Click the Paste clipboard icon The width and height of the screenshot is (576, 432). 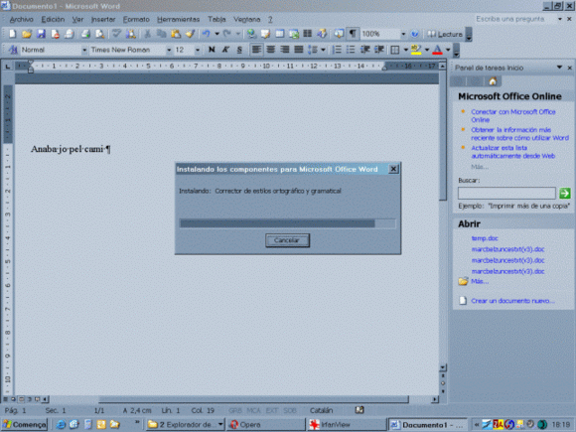click(176, 34)
